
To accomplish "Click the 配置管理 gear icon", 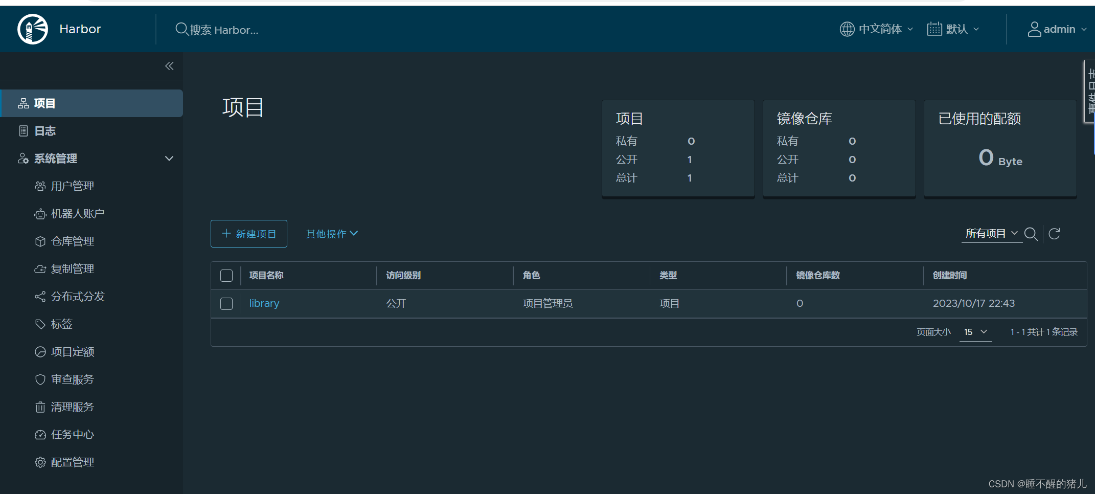I will [40, 462].
